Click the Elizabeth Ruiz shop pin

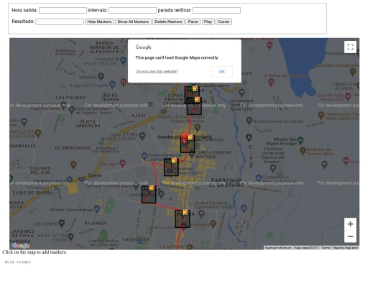point(259,177)
